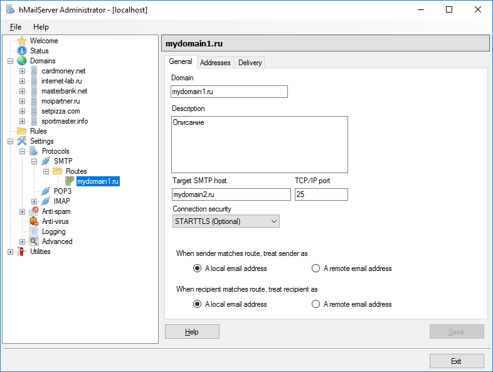Expand the Anti-spam tree node
The height and width of the screenshot is (372, 493).
tap(23, 211)
